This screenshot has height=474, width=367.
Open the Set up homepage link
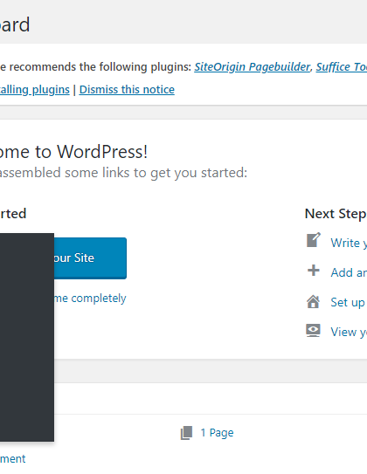click(x=349, y=302)
